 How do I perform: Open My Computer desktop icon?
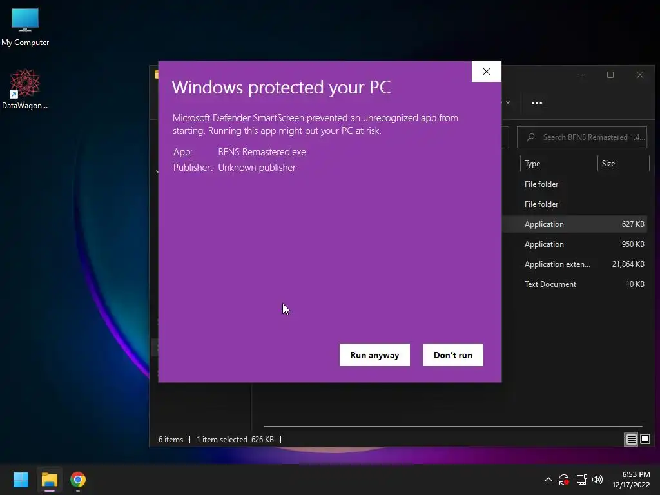[25, 27]
